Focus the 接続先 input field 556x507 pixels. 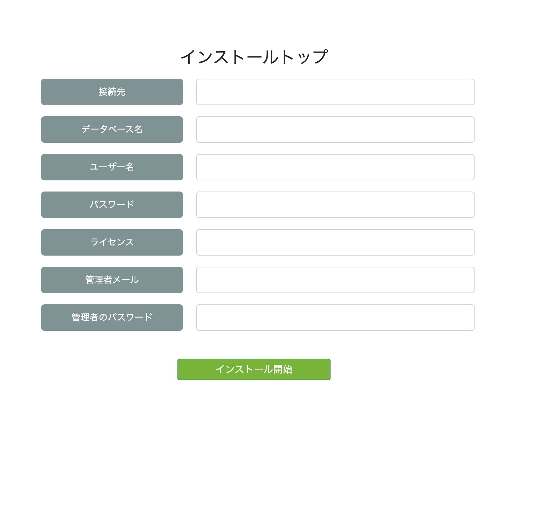[335, 92]
